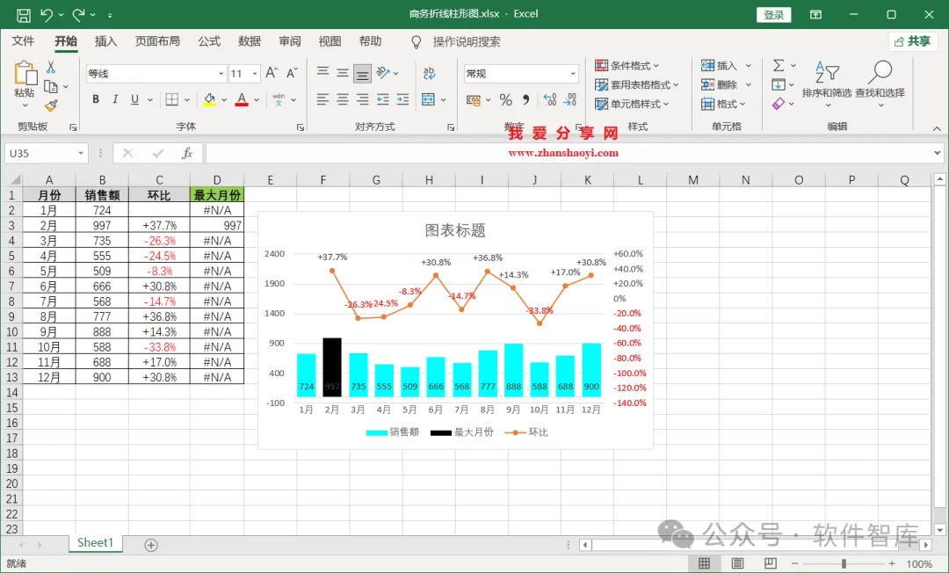The width and height of the screenshot is (949, 573).
Task: Click the Name Box showing U35
Action: click(46, 153)
